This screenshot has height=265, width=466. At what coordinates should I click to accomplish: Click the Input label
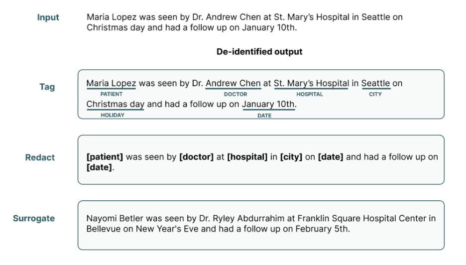pyautogui.click(x=48, y=17)
